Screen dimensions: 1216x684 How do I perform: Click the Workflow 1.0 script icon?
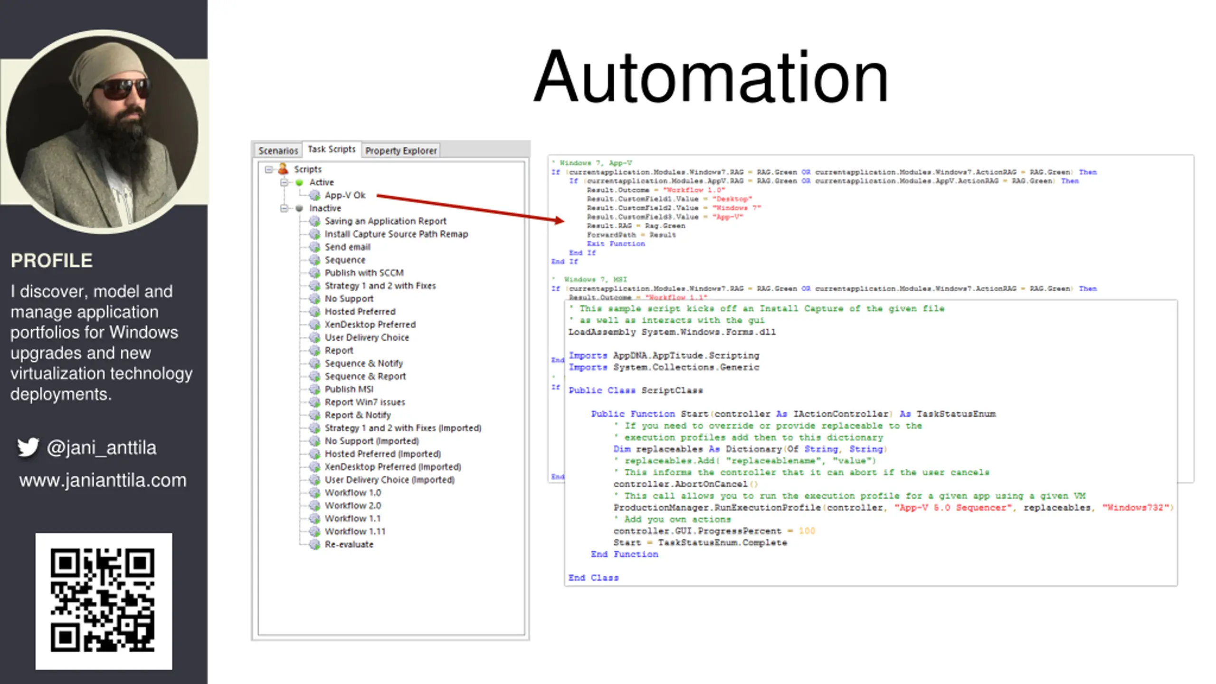314,493
